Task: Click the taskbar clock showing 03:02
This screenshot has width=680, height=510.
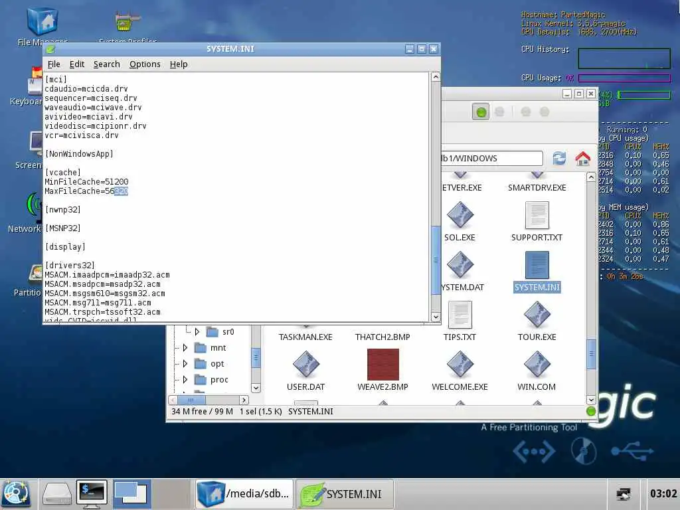Action: tap(663, 493)
